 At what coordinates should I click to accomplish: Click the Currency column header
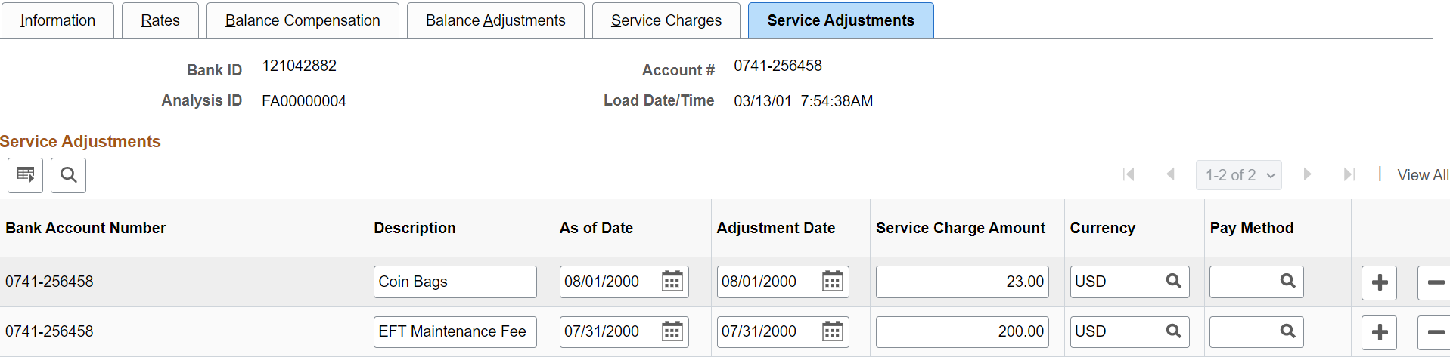tap(1103, 228)
